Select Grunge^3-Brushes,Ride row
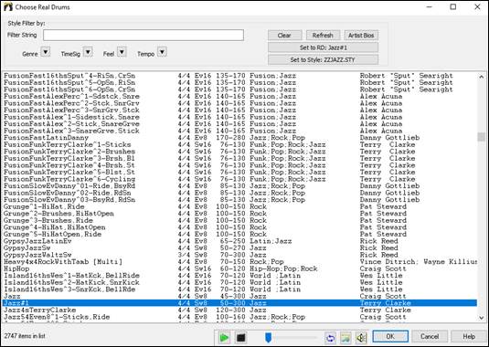 click(239, 220)
